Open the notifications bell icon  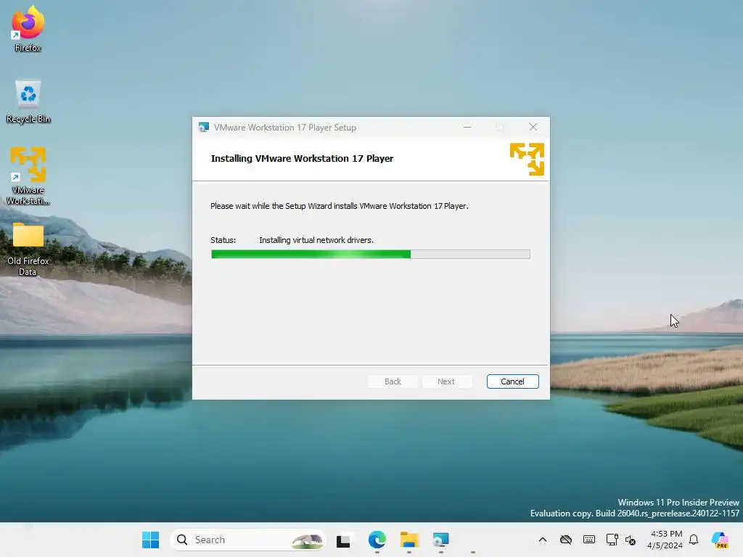click(694, 540)
